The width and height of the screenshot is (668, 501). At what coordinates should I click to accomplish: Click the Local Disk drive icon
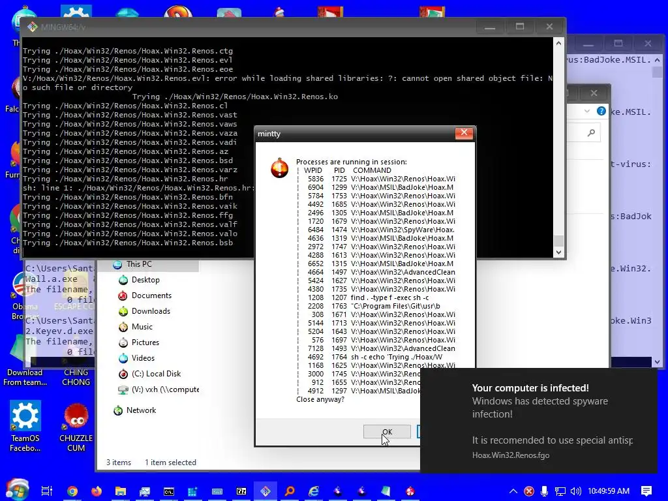123,374
